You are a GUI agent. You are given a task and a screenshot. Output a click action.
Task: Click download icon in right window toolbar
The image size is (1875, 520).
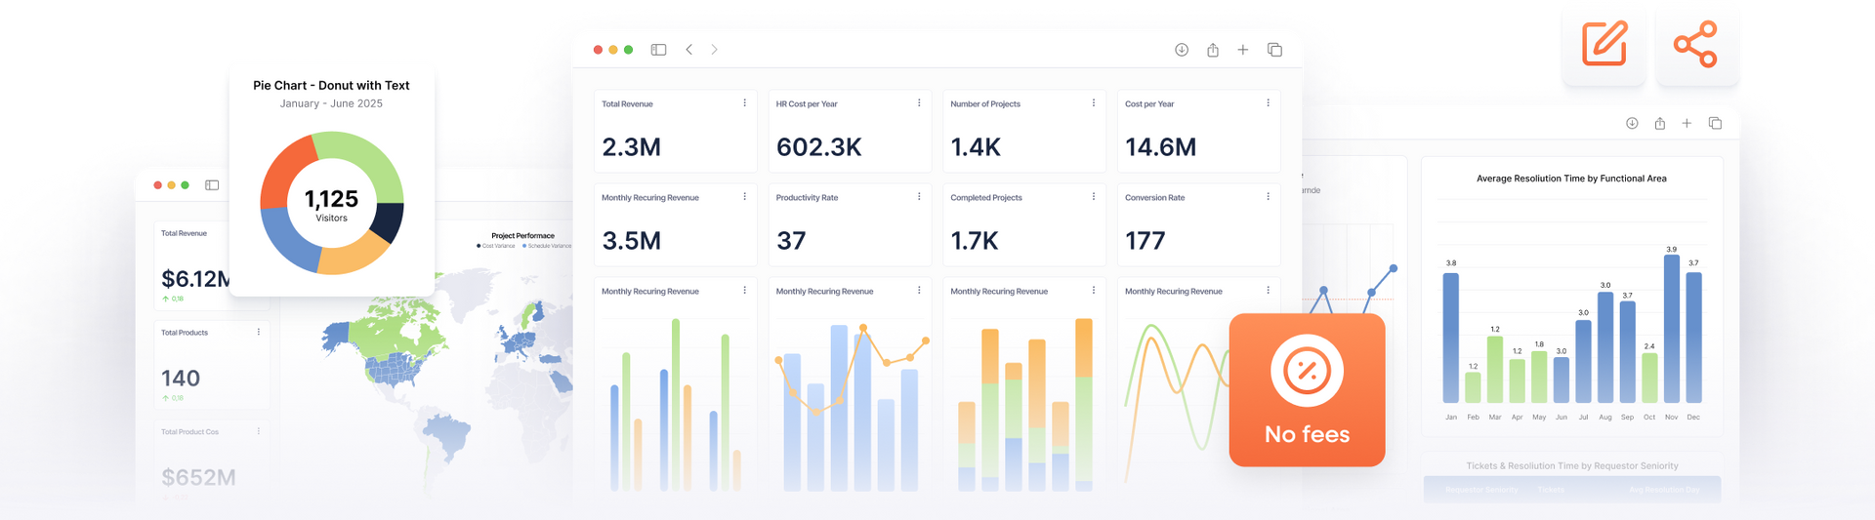coord(1632,123)
